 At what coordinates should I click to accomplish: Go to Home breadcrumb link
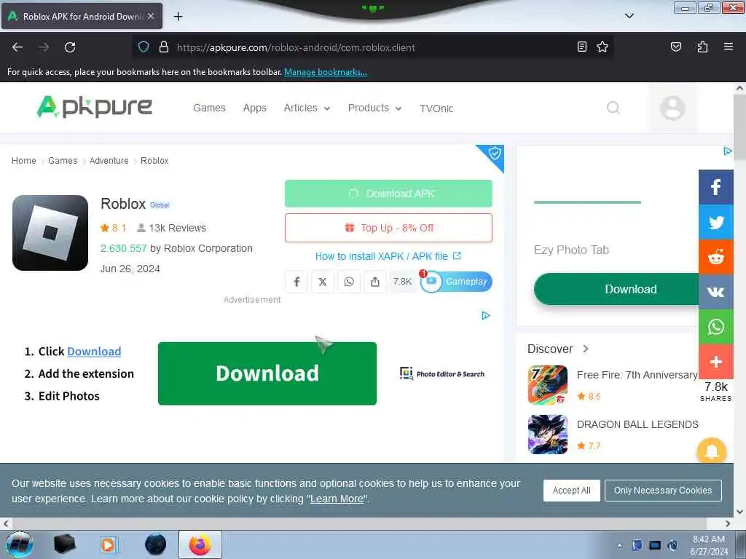click(x=24, y=161)
